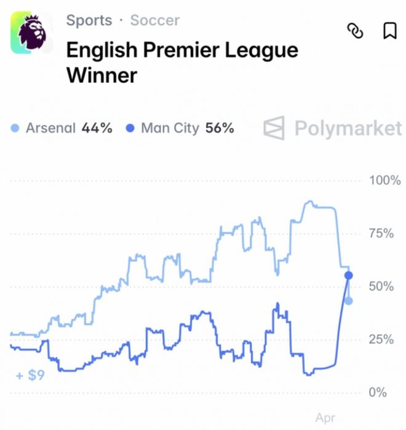Viewport: 406px width, 430px height.
Task: Click the Apr date label on x-axis
Action: pos(325,418)
